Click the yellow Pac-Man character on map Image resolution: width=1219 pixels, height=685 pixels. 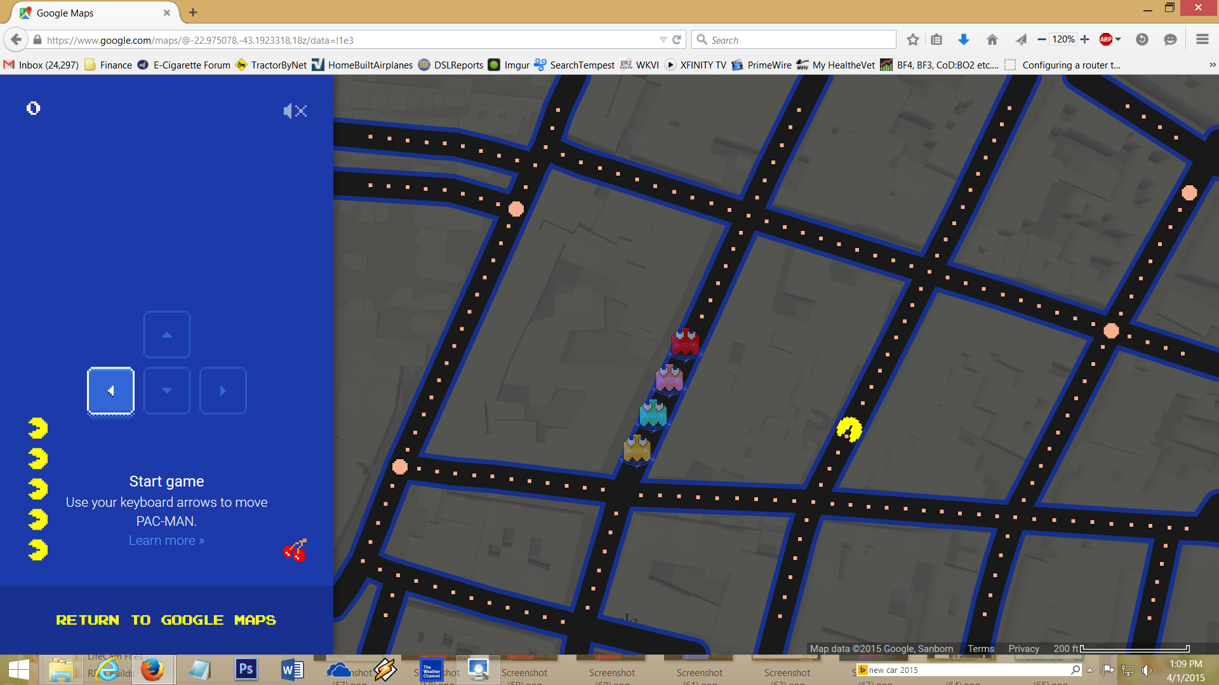tap(849, 429)
